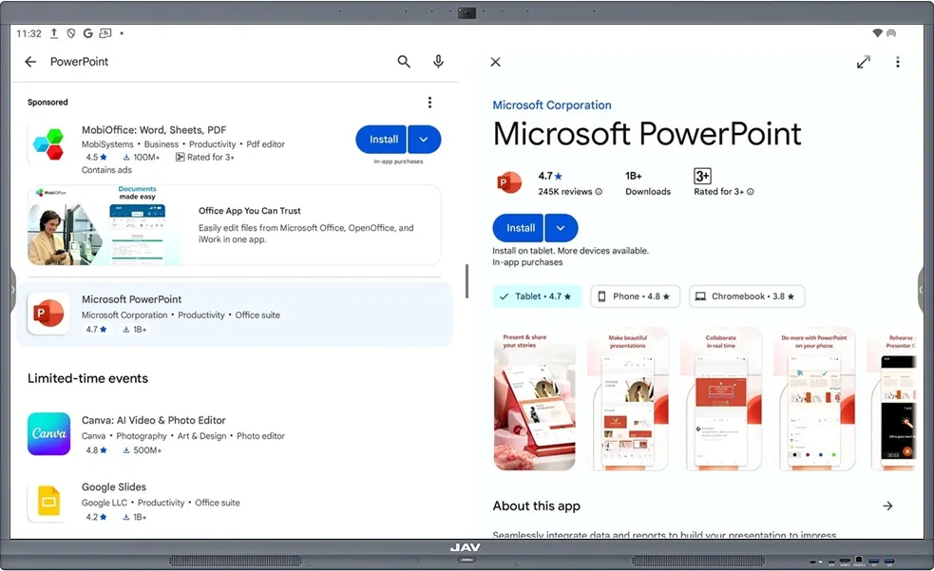Enable the Chromebook filter chip

coord(747,296)
